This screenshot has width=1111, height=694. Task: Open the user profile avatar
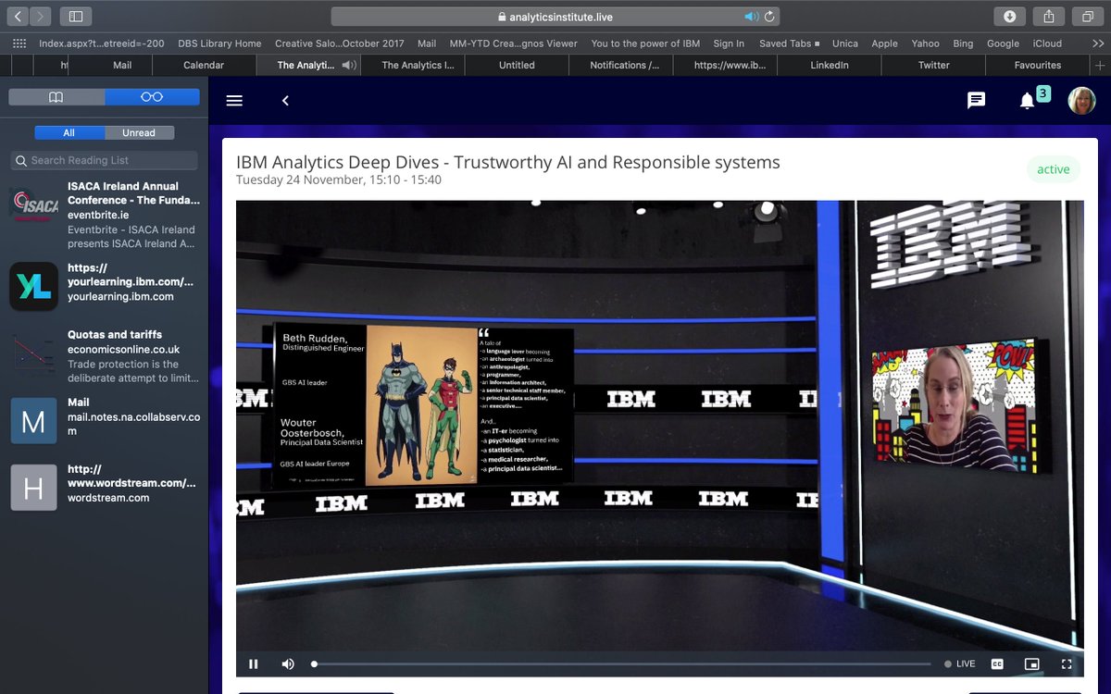[1081, 100]
